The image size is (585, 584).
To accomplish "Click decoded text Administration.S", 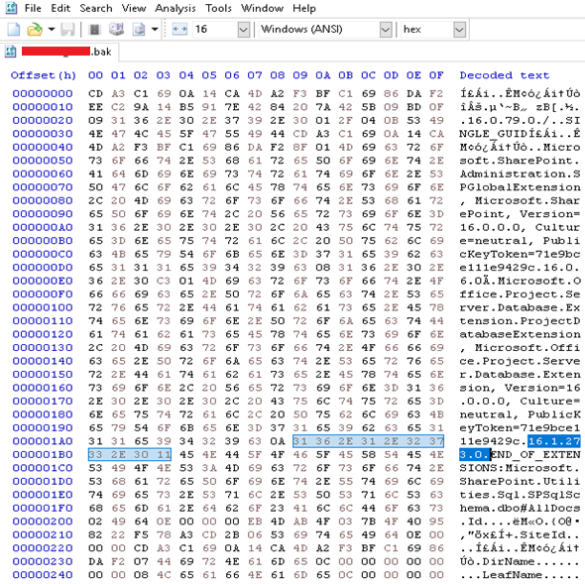I will 520,174.
